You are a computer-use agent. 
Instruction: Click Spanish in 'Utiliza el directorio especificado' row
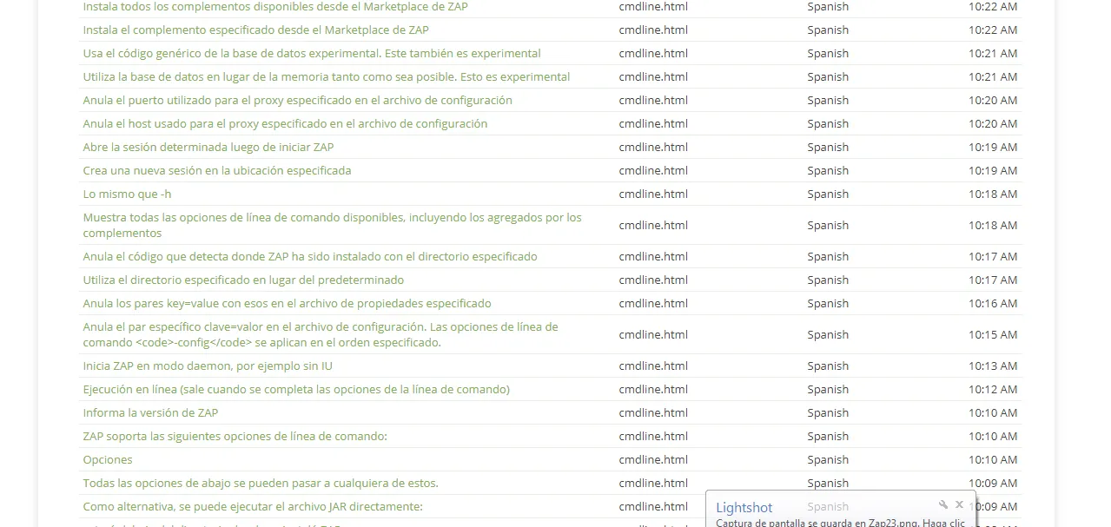828,280
